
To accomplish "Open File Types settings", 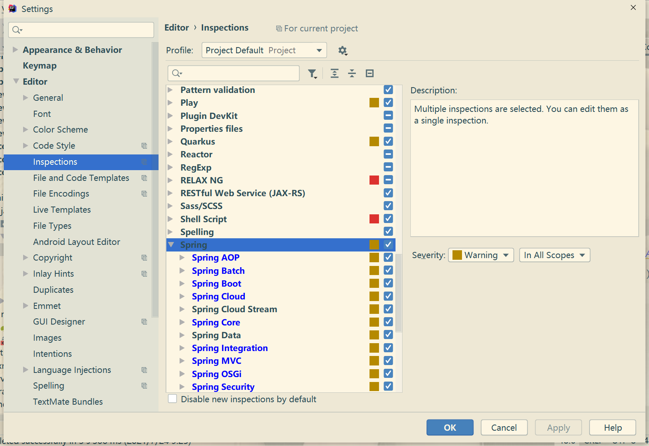I will 52,226.
